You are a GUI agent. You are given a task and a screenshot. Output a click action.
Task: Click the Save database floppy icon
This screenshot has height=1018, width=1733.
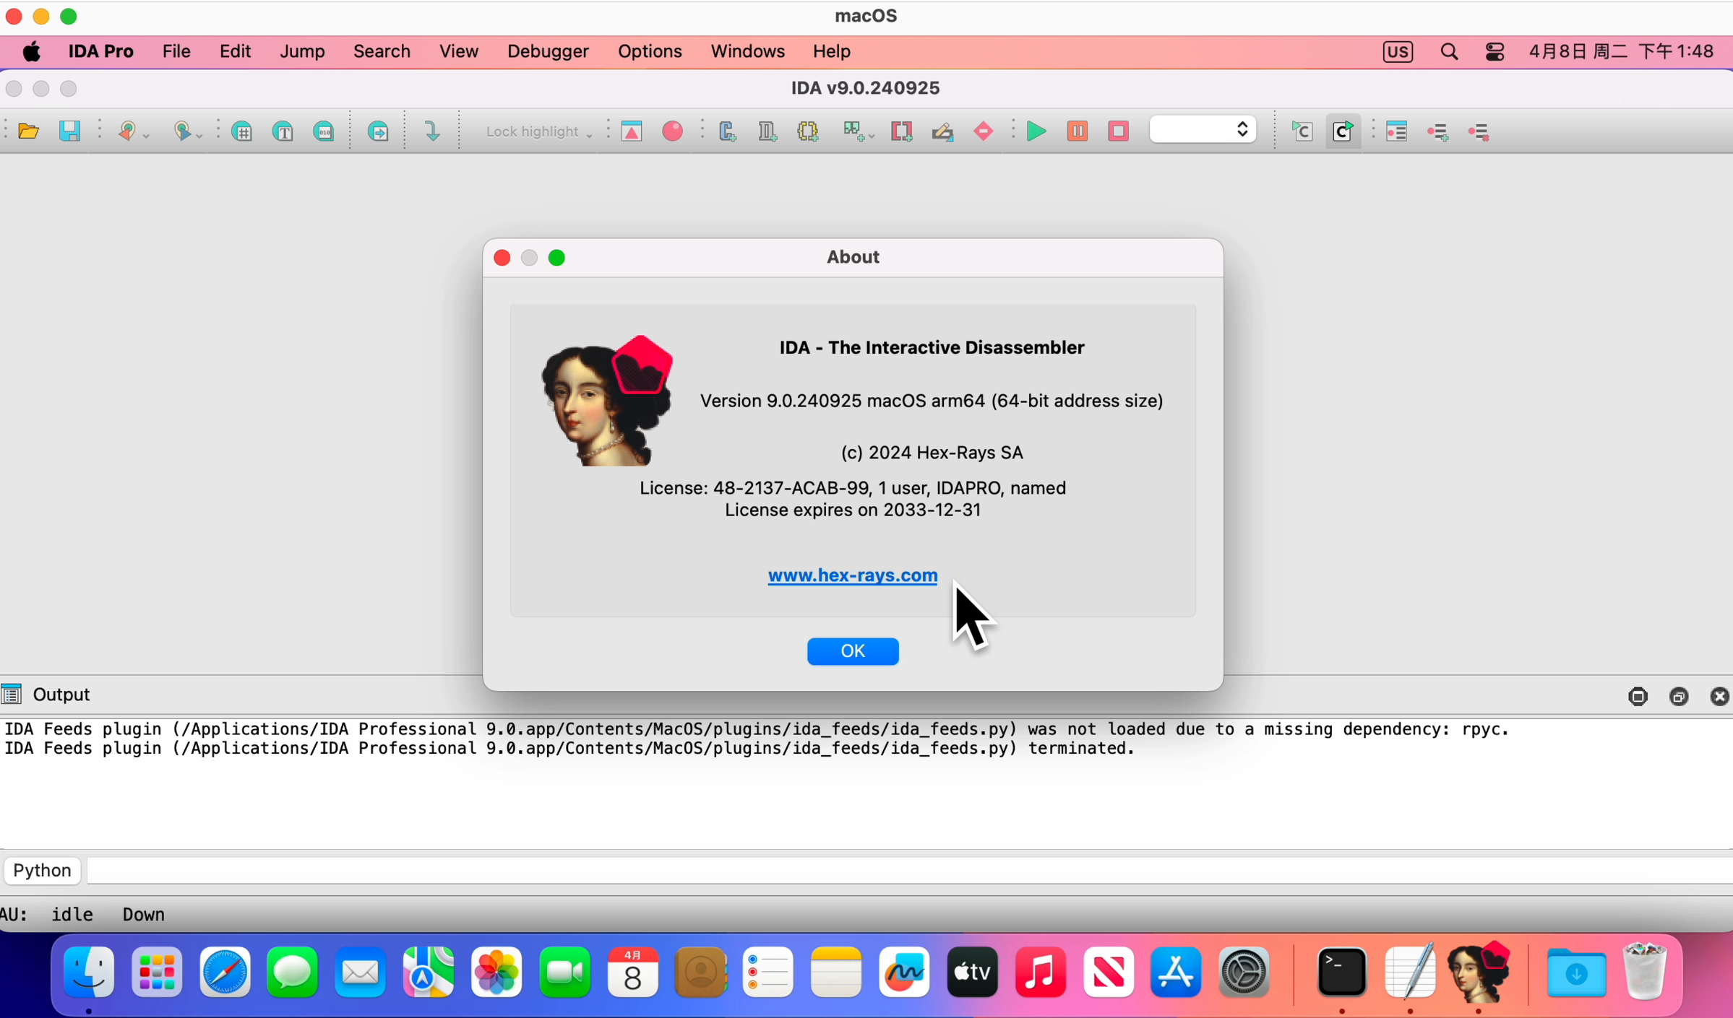[69, 131]
